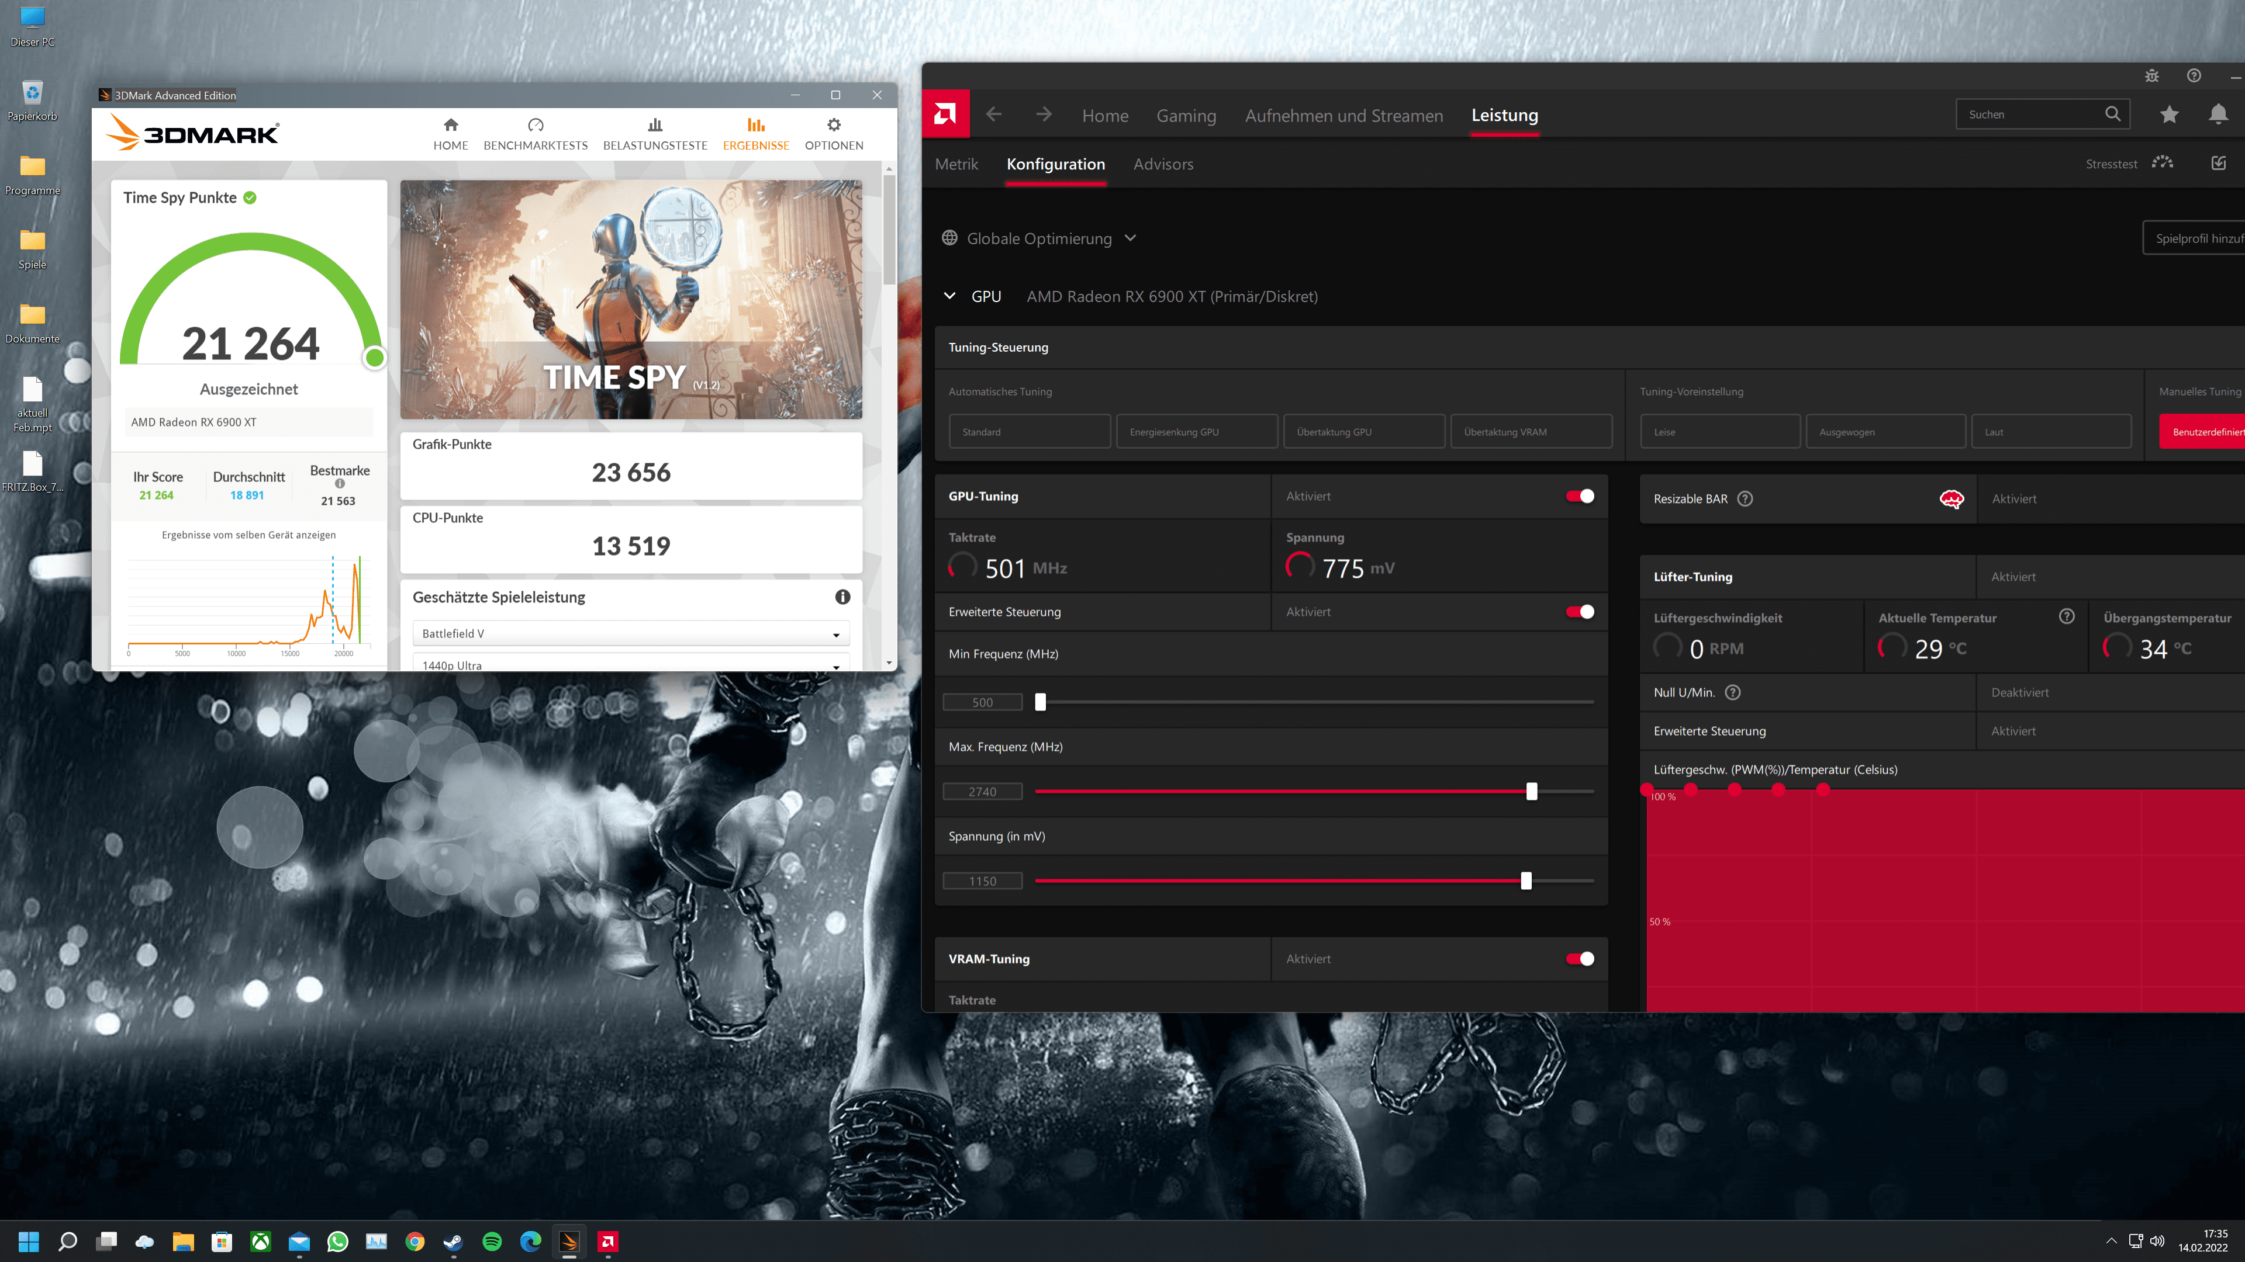The width and height of the screenshot is (2245, 1262).
Task: Show hidden system tray icons chevron
Action: pos(2110,1241)
